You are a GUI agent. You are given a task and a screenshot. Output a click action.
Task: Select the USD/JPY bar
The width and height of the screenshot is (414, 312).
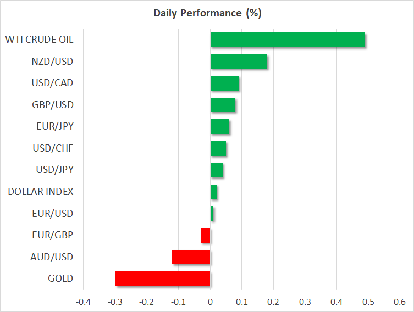tap(217, 170)
